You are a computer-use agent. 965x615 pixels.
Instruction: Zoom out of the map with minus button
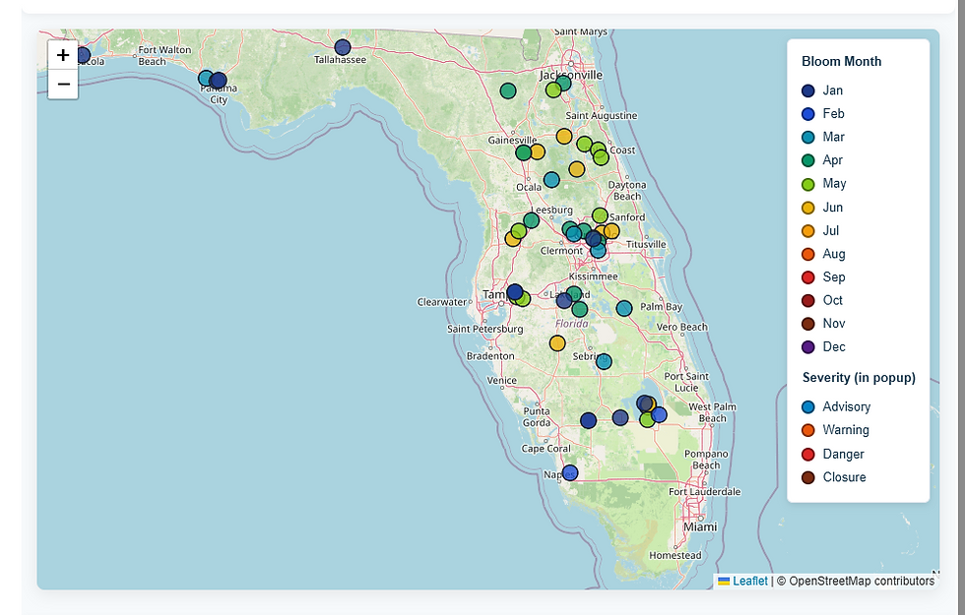click(x=63, y=85)
